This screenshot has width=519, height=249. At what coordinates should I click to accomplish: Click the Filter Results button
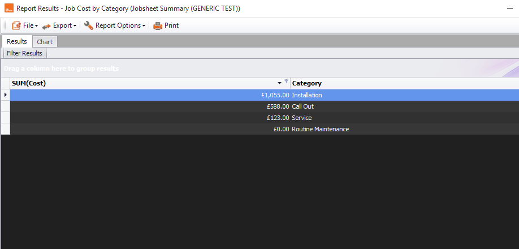pyautogui.click(x=25, y=53)
